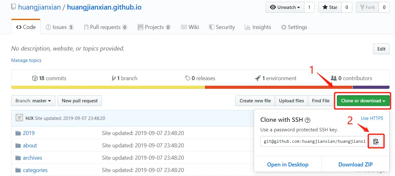
Task: Open the huangjianxian.github.io repository link
Action: [x=104, y=7]
